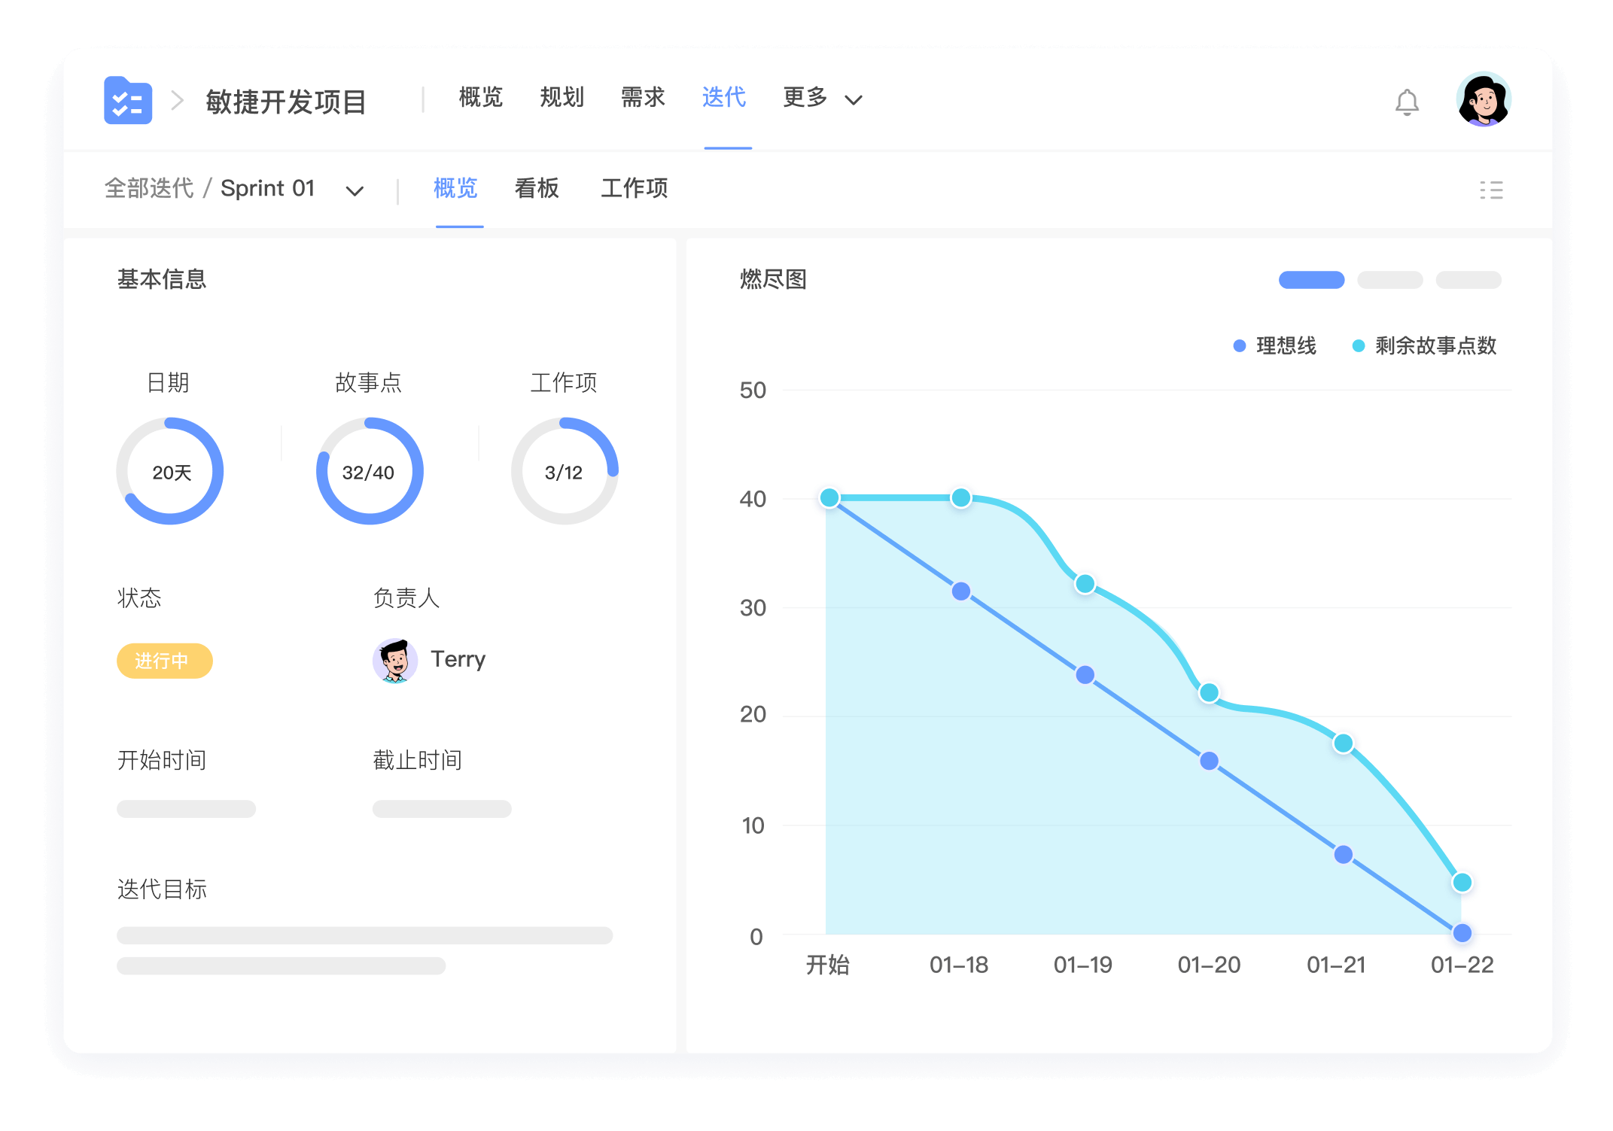Switch to the 看板 tab
Screen dimensions: 1613x1131
coord(536,189)
